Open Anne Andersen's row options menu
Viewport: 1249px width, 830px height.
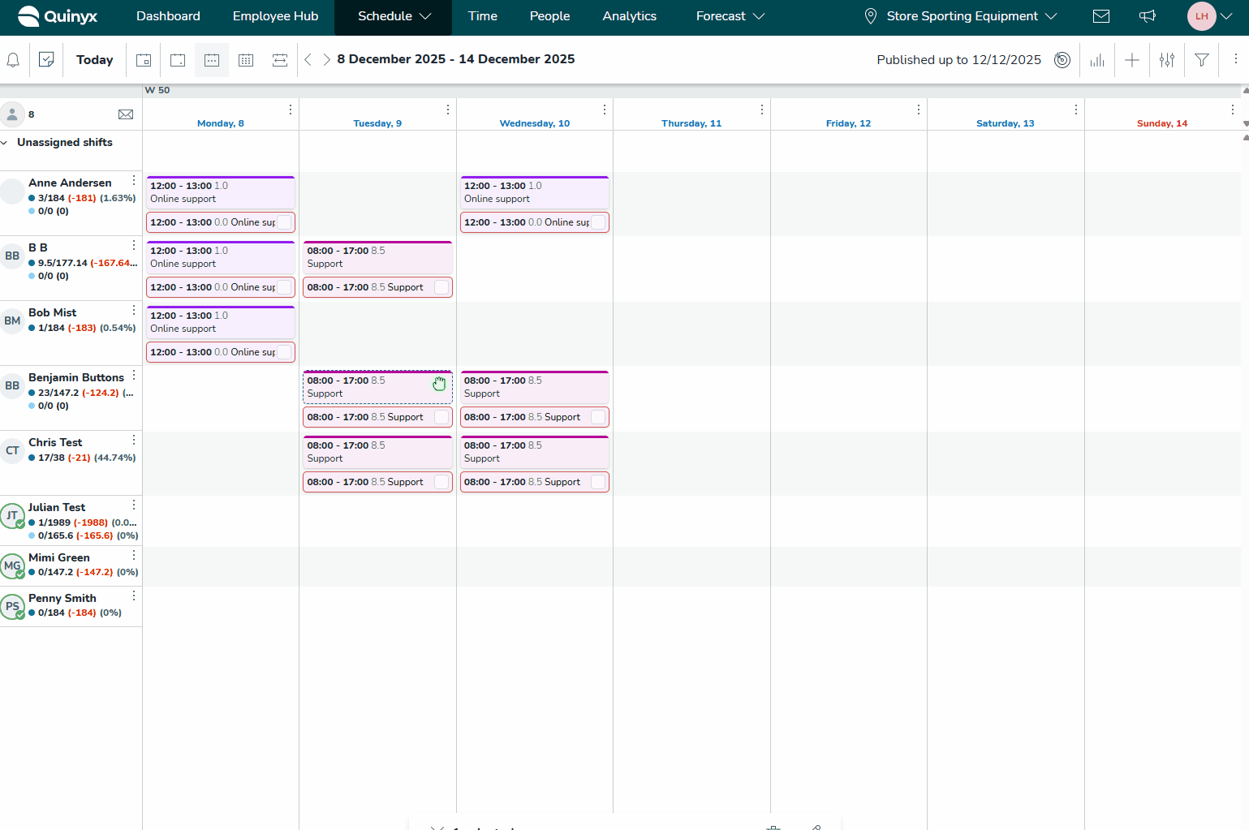(x=134, y=180)
